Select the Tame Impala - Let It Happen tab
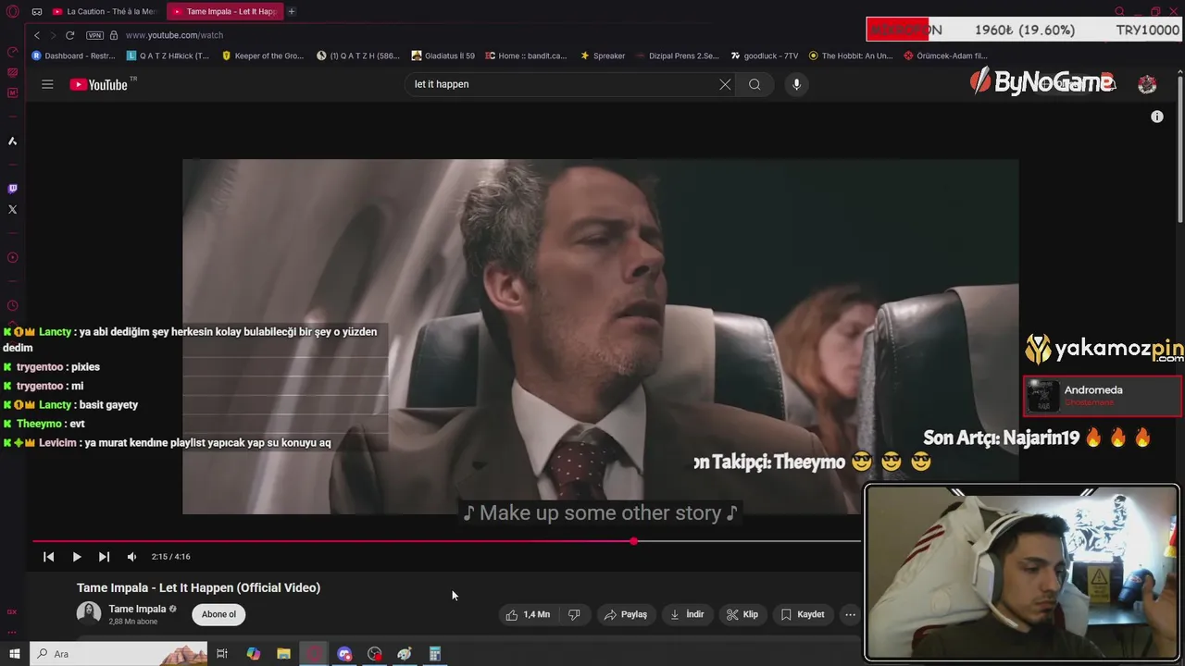 click(x=224, y=11)
